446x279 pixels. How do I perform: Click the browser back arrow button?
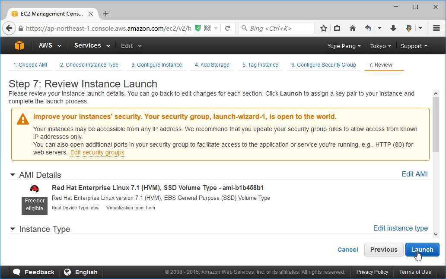click(9, 29)
